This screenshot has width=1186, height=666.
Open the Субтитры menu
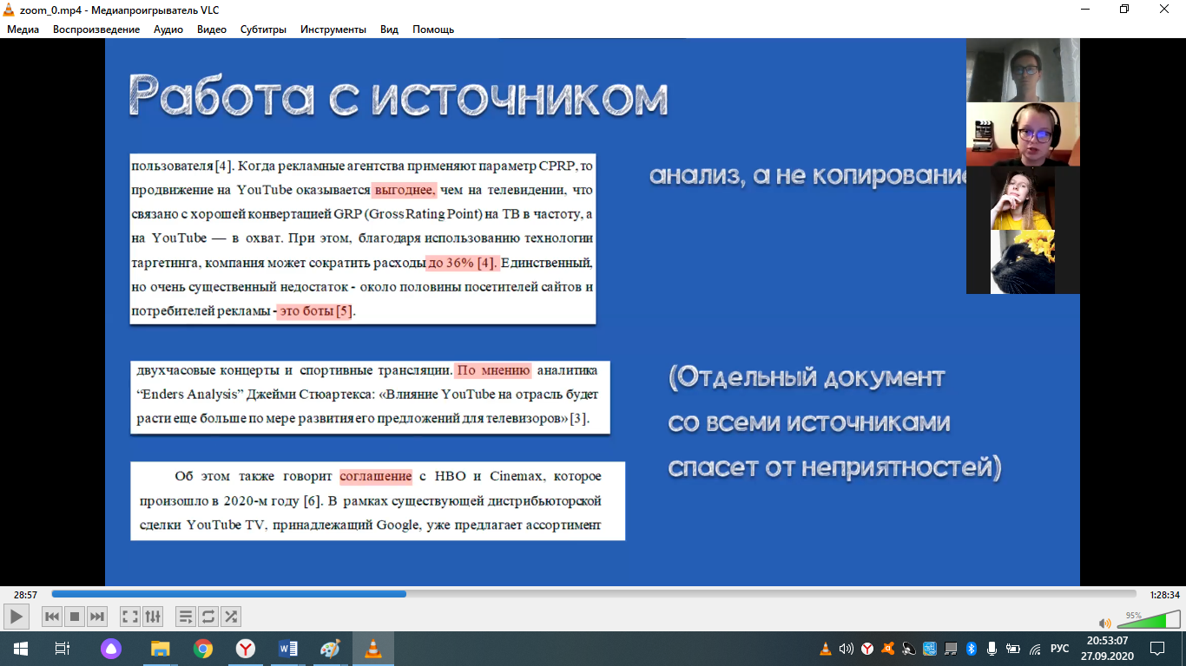pyautogui.click(x=263, y=29)
